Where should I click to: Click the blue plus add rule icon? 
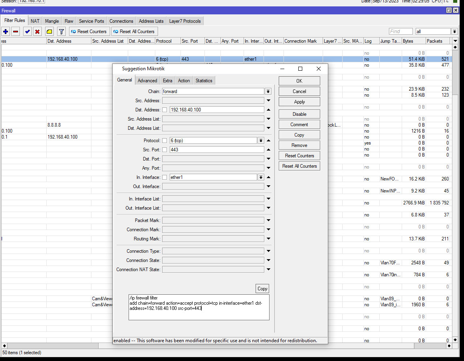coord(6,32)
